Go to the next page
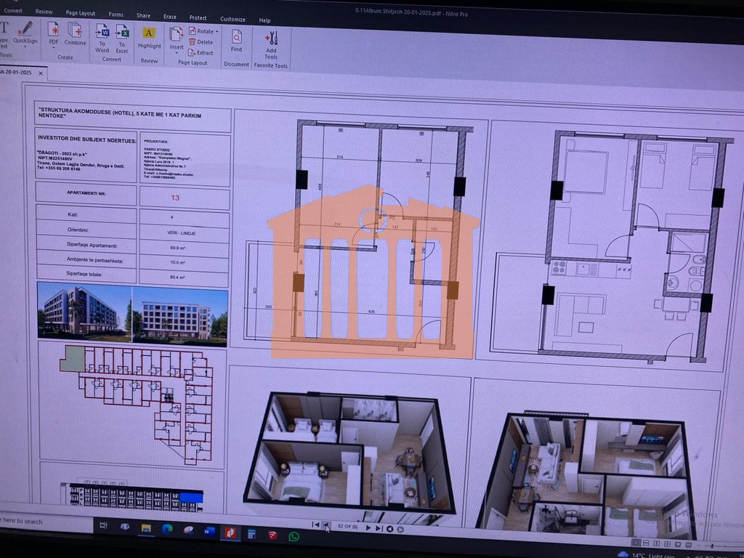This screenshot has height=558, width=744. 368,528
